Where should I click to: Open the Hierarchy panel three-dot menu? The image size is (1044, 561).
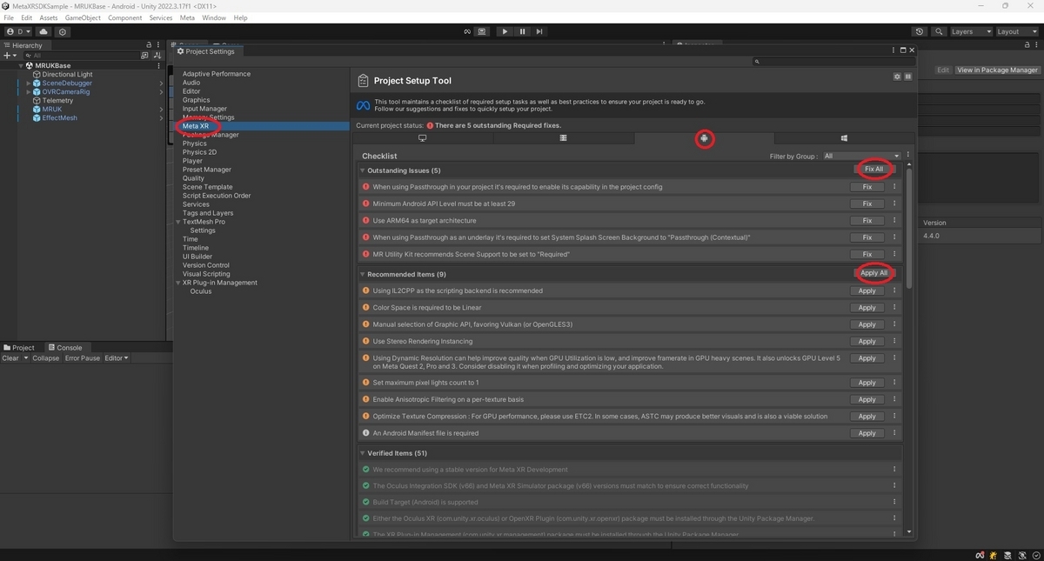coord(158,45)
